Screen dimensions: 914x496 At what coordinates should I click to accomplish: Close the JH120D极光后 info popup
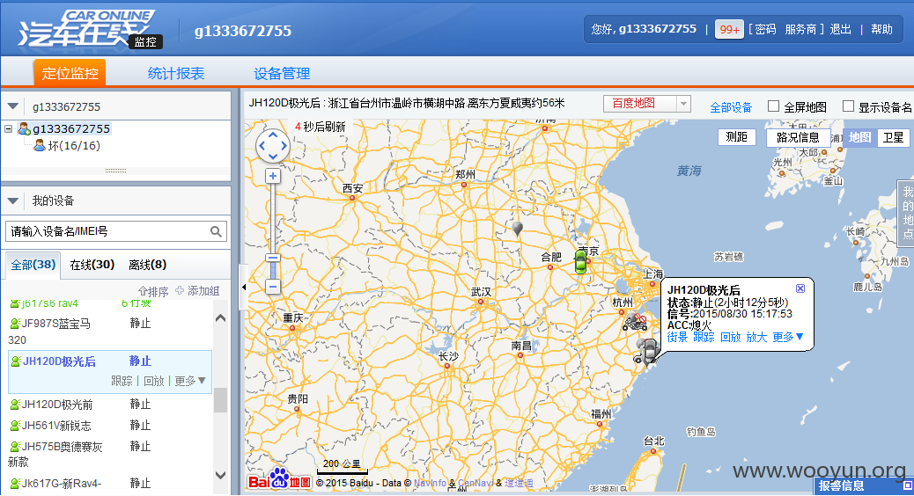tap(800, 288)
